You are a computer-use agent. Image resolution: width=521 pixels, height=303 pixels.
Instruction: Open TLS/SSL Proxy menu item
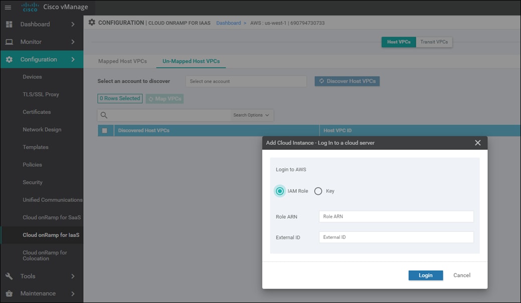coord(41,94)
